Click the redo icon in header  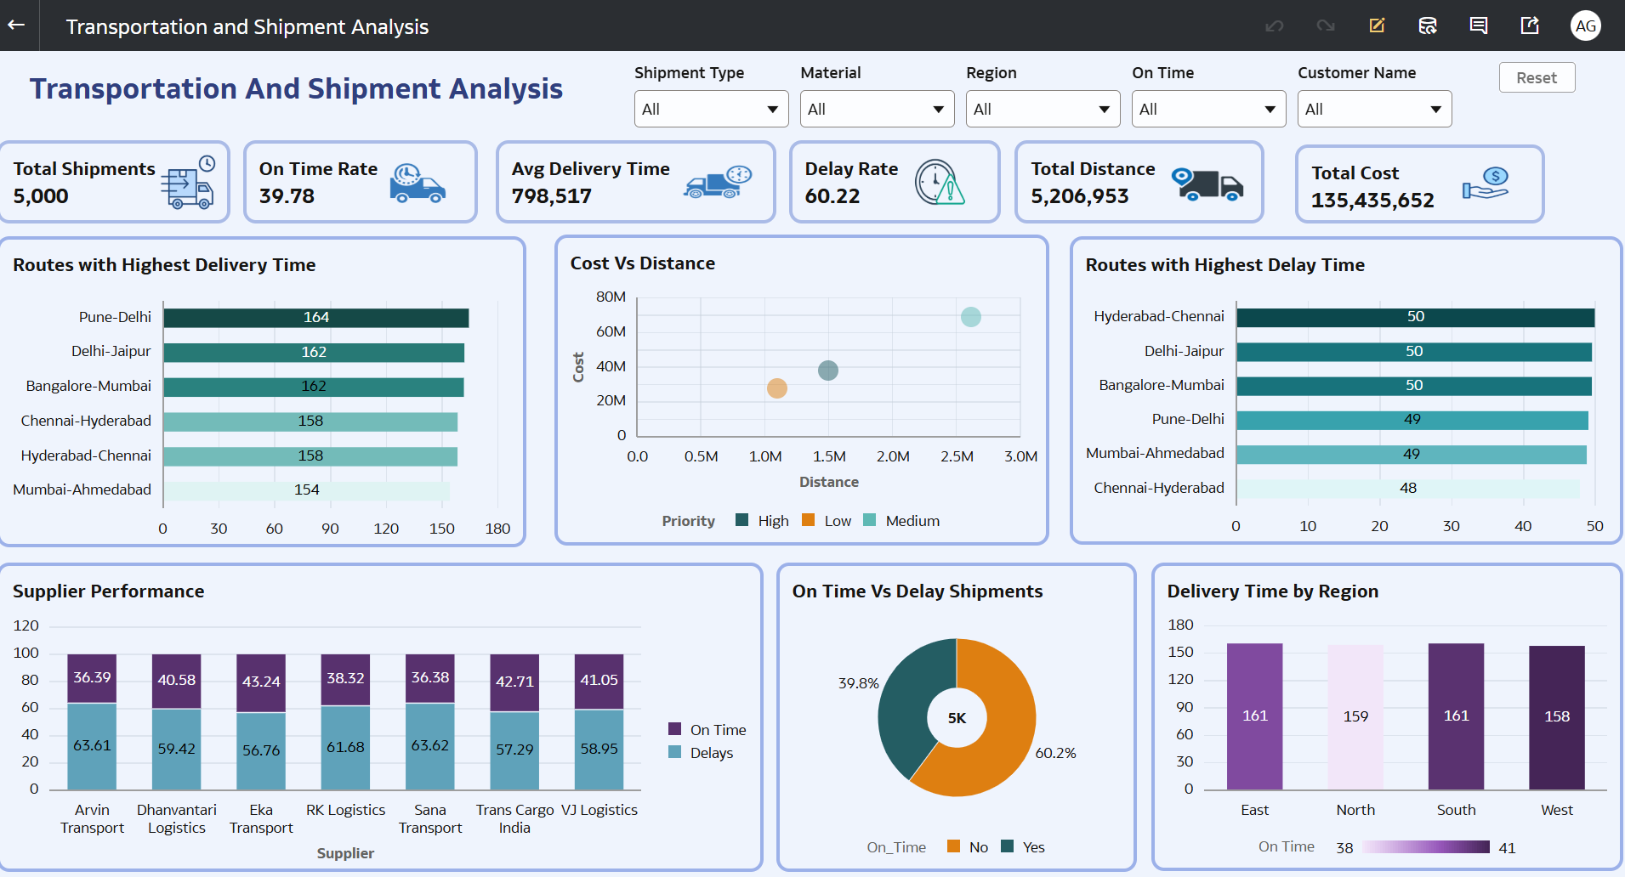click(1326, 25)
